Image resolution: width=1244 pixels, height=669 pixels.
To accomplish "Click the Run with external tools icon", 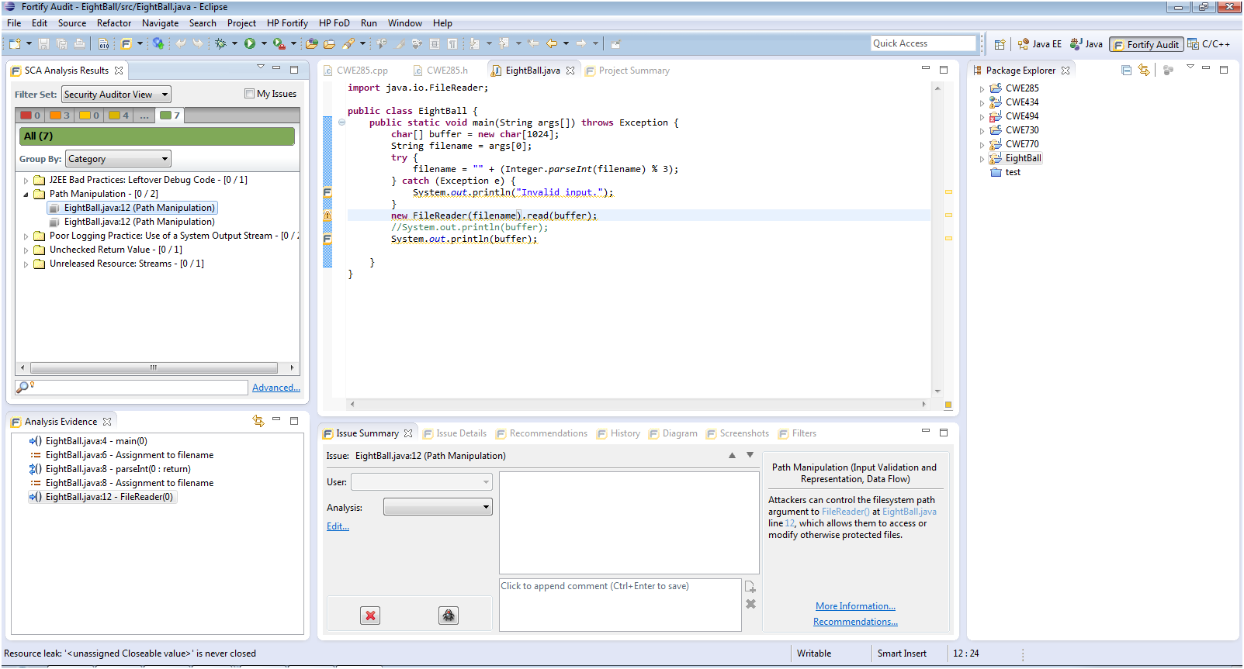I will (279, 44).
